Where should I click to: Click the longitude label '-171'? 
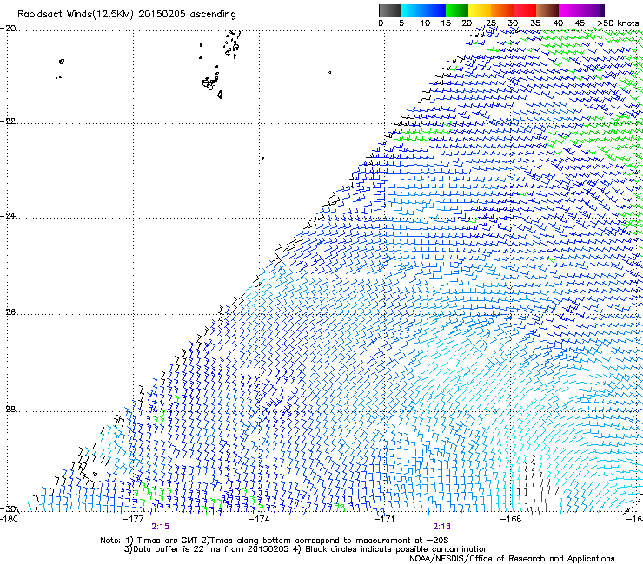[384, 519]
